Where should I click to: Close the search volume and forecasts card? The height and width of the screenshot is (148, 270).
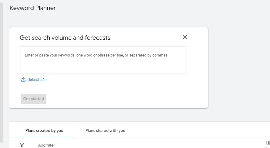[185, 37]
